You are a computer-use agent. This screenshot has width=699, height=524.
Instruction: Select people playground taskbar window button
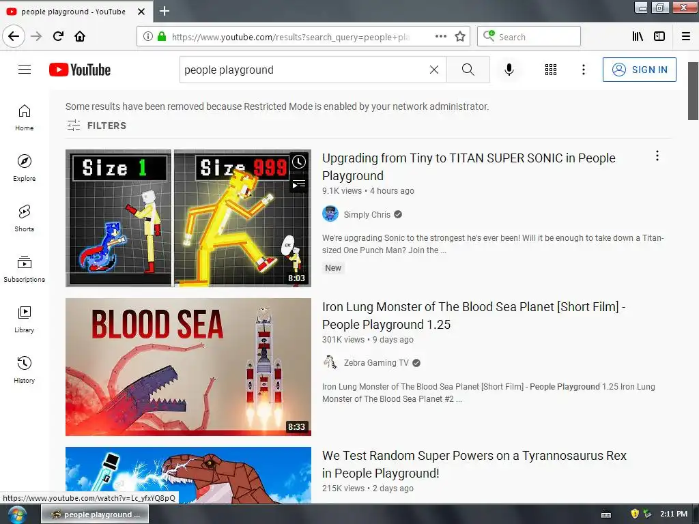pyautogui.click(x=95, y=514)
